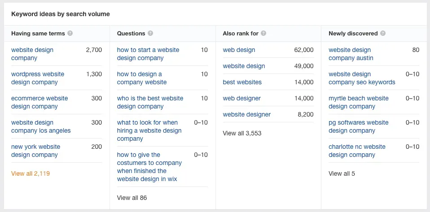Select charlotte nc website design company keyword

[x=357, y=151]
